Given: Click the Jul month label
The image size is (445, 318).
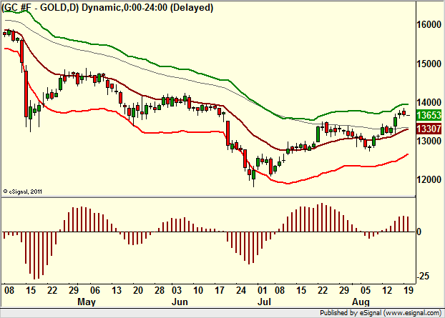Looking at the screenshot, I should coord(264,302).
